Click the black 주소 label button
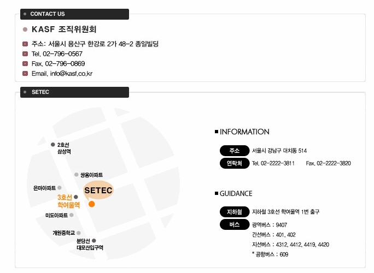The image size is (374, 273). 235,151
